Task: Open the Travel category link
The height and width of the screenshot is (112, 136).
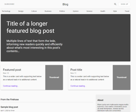Action: click(x=127, y=11)
